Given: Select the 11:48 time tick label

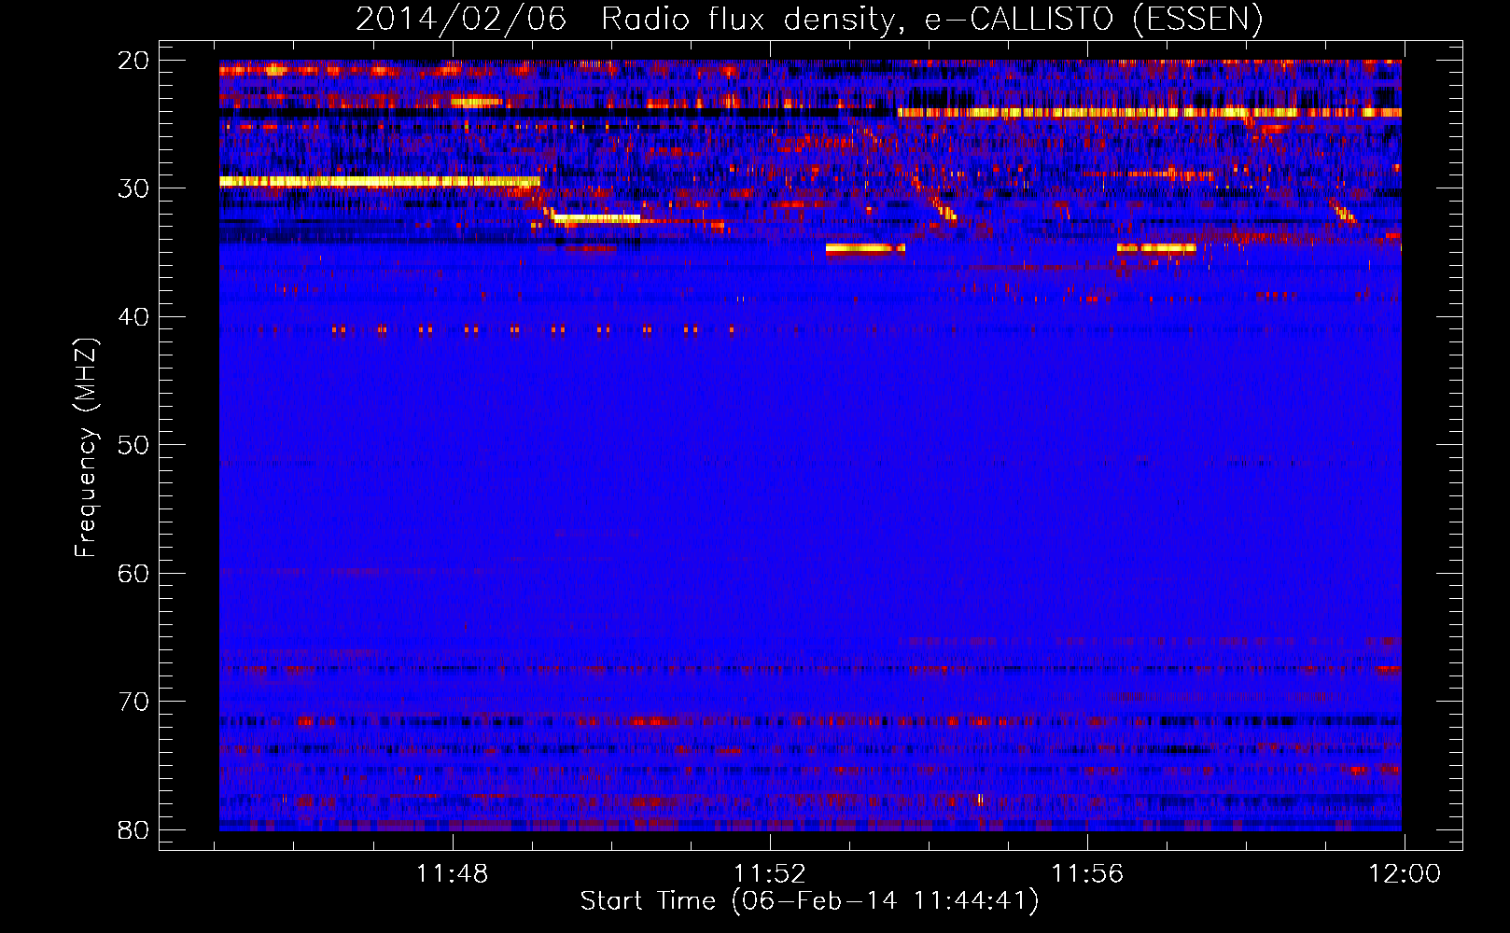Looking at the screenshot, I should [x=452, y=873].
